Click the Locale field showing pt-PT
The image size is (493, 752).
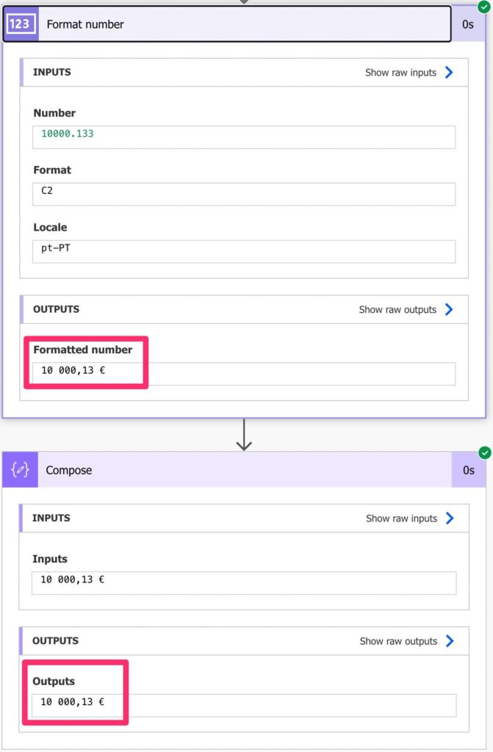pyautogui.click(x=242, y=251)
